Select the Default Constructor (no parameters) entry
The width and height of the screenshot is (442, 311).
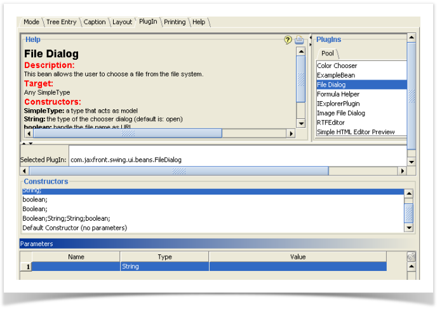(x=74, y=228)
